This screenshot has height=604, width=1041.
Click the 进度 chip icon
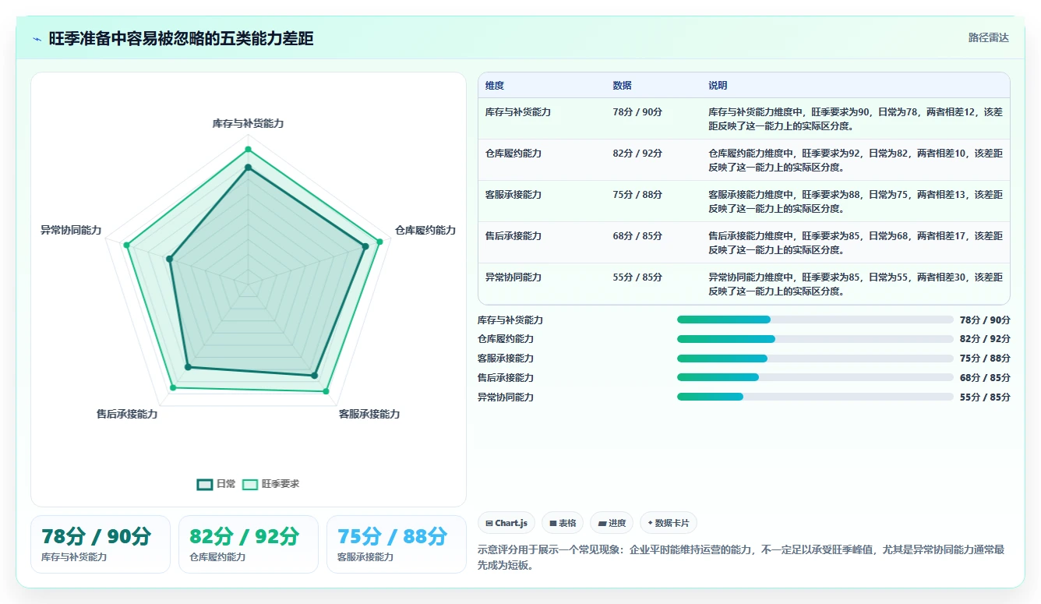pos(602,523)
